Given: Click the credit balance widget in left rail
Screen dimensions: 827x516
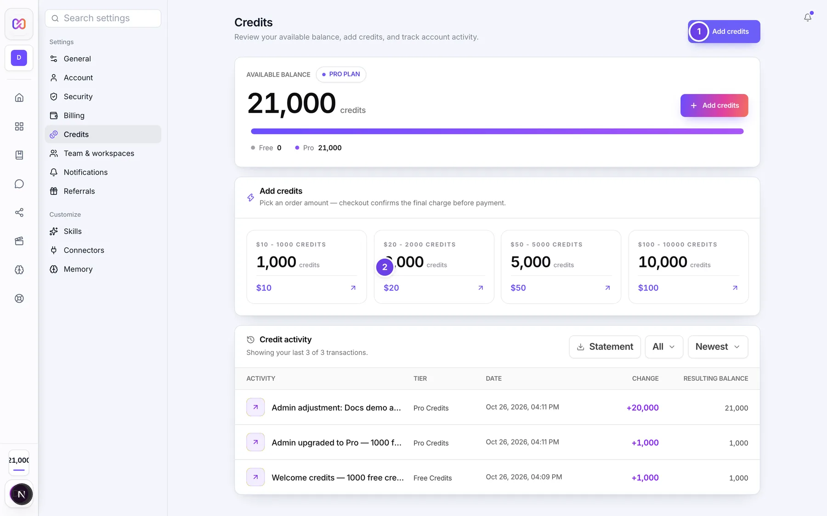Looking at the screenshot, I should 19,462.
